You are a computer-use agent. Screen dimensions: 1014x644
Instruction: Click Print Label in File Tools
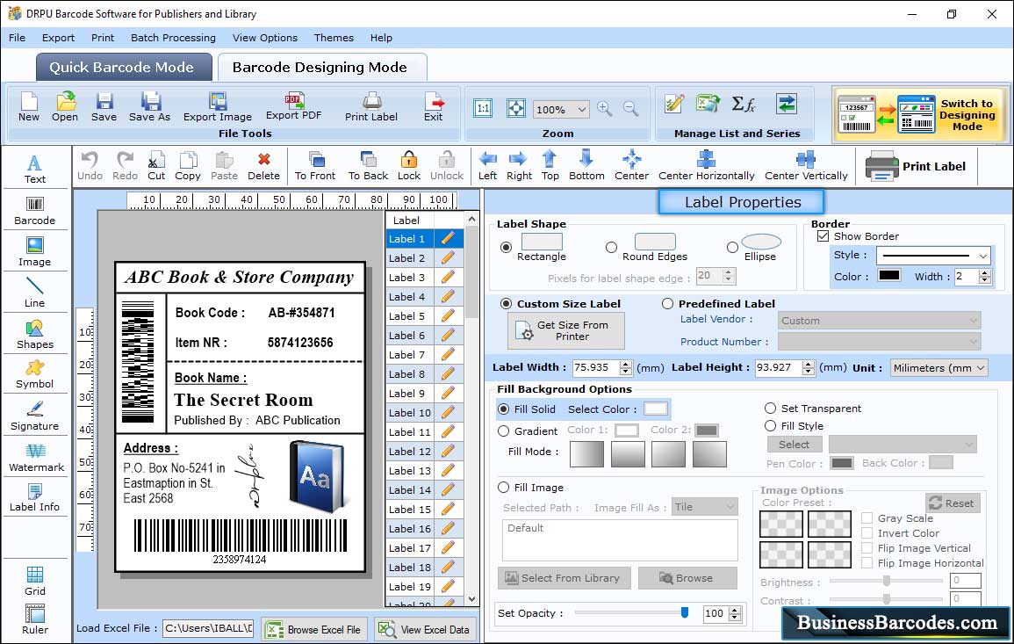(x=371, y=107)
